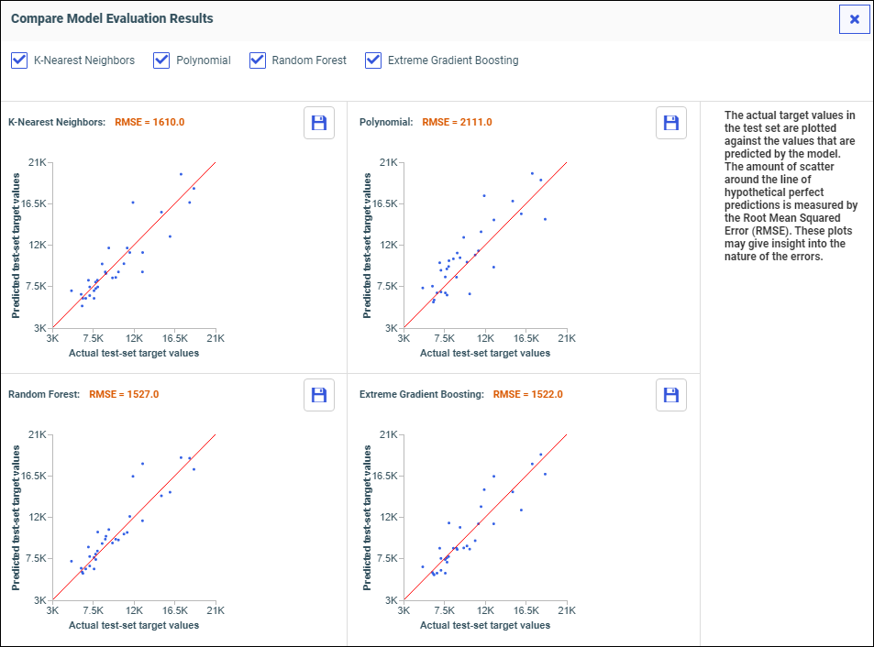
Task: Click the K-Nearest Neighbors RMSE = 1610.0 value
Action: point(149,122)
